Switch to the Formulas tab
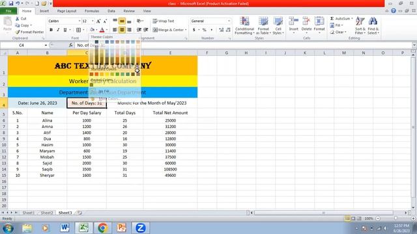417x234 pixels. click(92, 11)
